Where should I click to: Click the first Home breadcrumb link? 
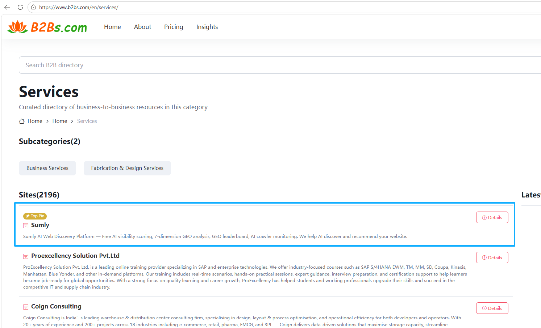35,121
